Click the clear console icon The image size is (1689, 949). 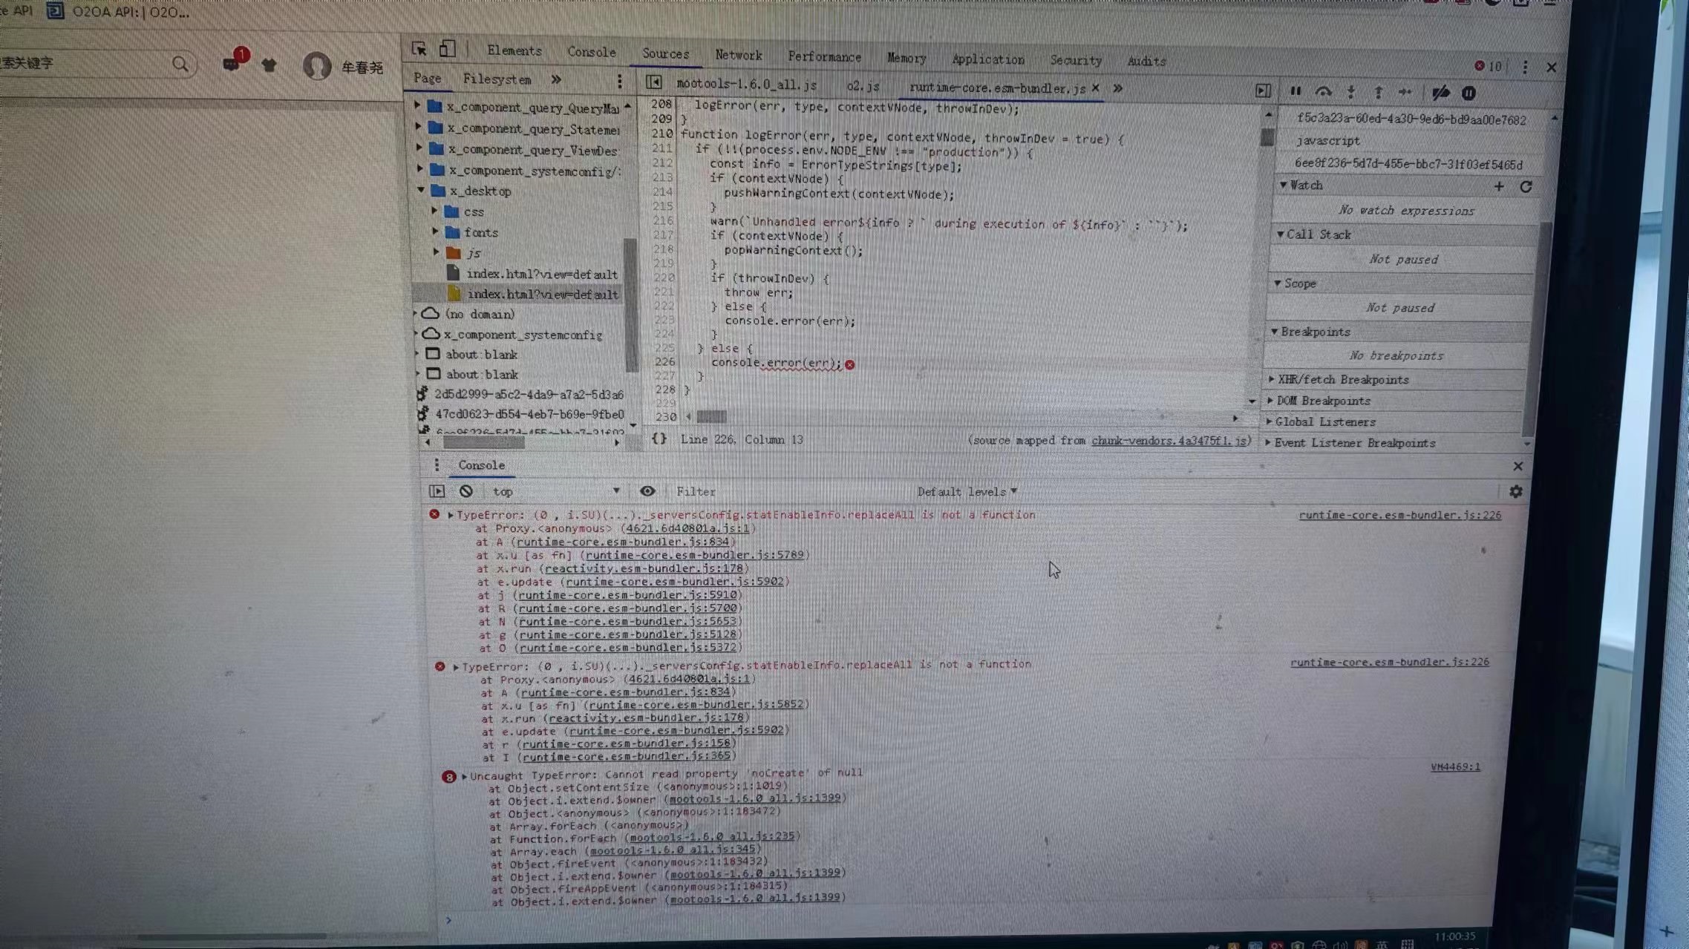(465, 491)
